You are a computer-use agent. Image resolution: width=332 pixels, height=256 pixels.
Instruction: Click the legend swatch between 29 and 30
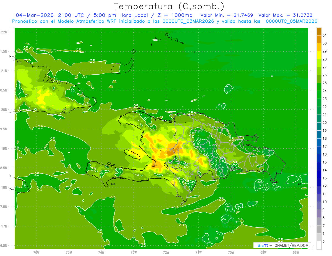319,47
